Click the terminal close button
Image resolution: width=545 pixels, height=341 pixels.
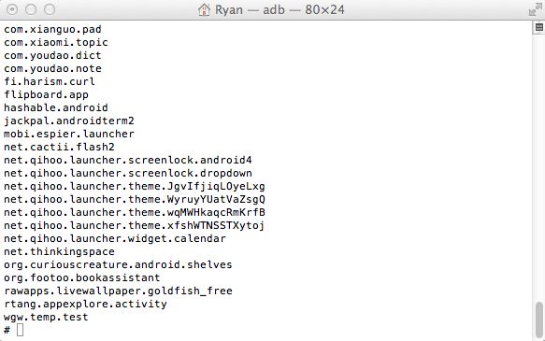(12, 9)
